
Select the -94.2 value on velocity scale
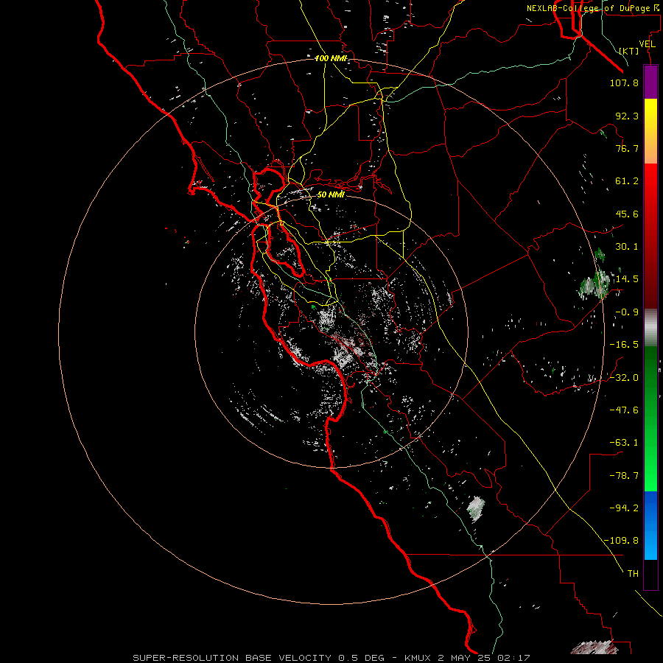pos(624,508)
